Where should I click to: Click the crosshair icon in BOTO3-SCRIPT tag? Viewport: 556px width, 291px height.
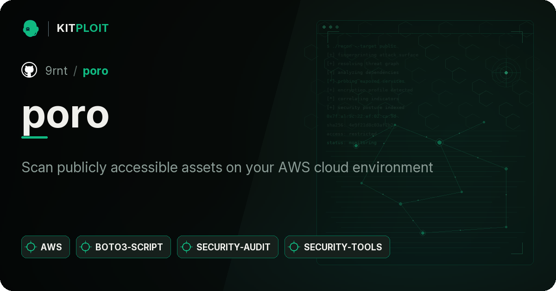86,247
